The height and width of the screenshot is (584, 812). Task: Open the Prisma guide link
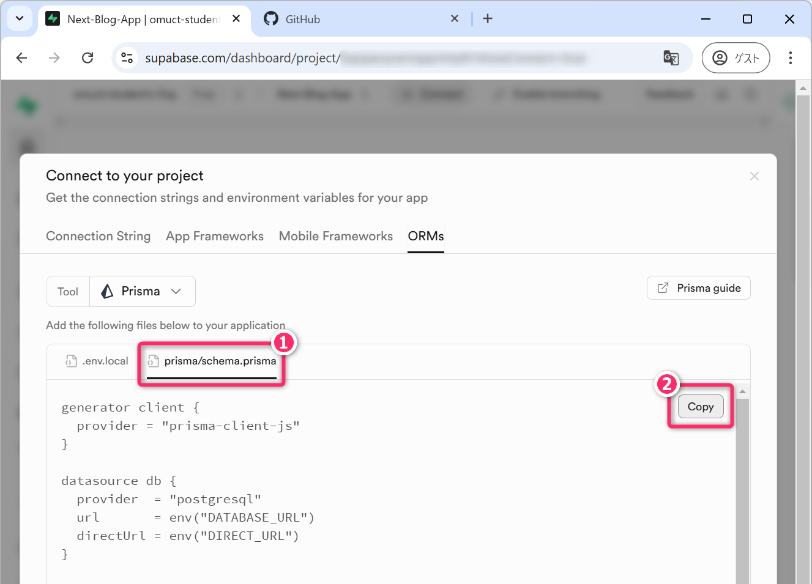point(698,289)
